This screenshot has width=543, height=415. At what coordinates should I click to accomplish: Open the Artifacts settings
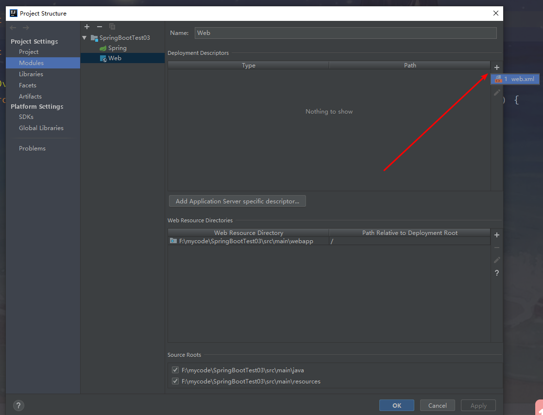point(30,96)
